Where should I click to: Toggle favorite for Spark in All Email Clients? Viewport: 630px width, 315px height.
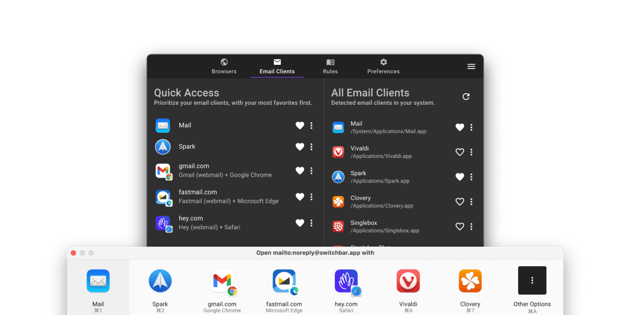click(x=460, y=177)
